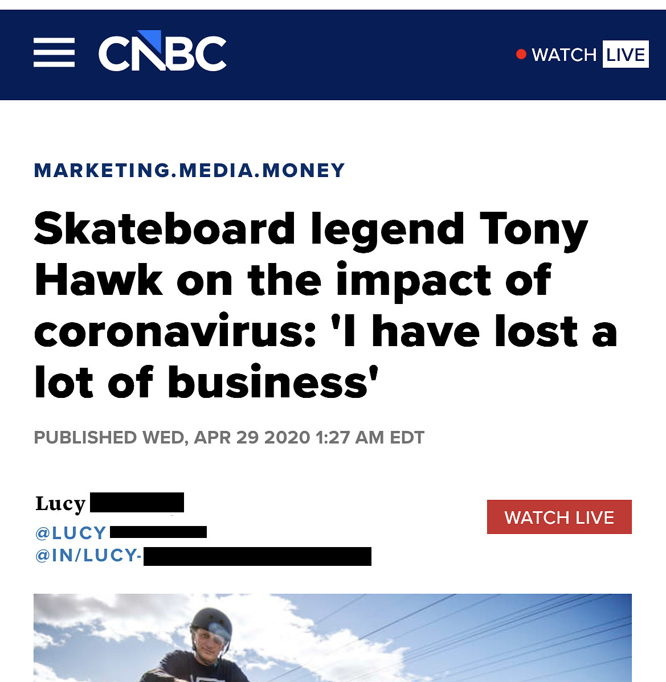Open the Marketing.Media.Money section link
Viewport: 666px width, 682px height.
point(190,170)
